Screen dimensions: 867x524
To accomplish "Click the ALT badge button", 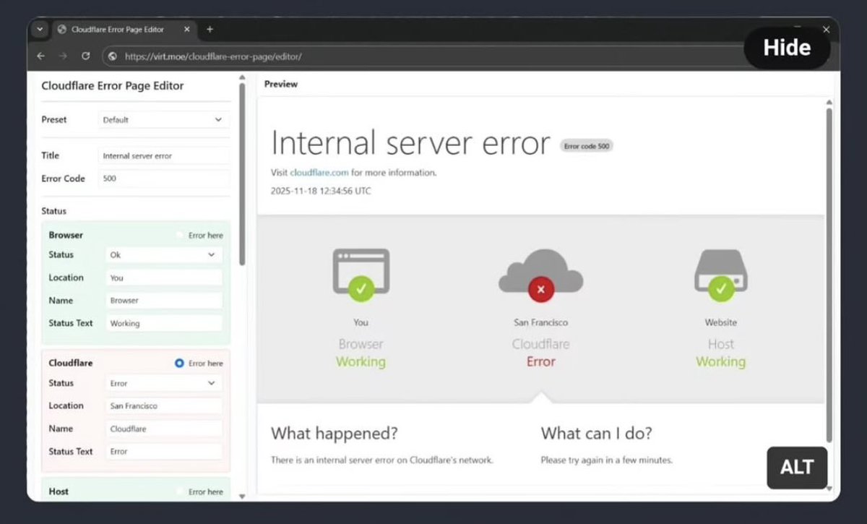I will [x=797, y=467].
